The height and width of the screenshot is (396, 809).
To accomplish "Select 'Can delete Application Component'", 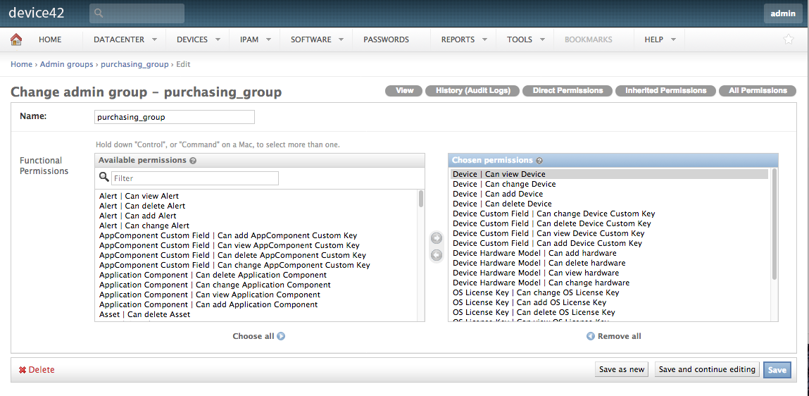I will (213, 275).
